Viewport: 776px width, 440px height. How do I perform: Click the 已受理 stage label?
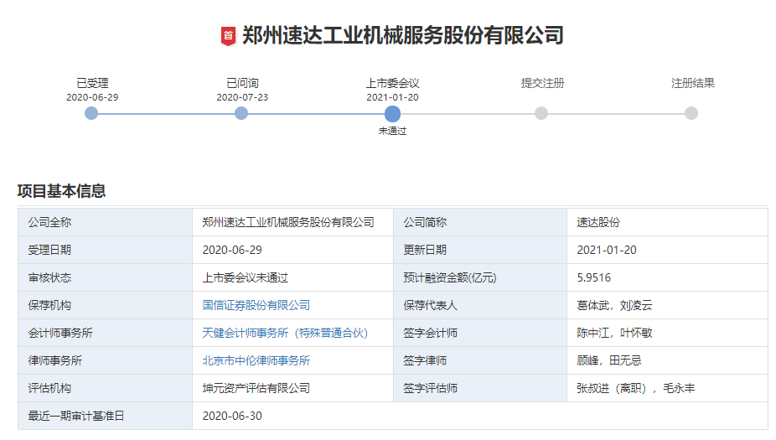(x=92, y=83)
